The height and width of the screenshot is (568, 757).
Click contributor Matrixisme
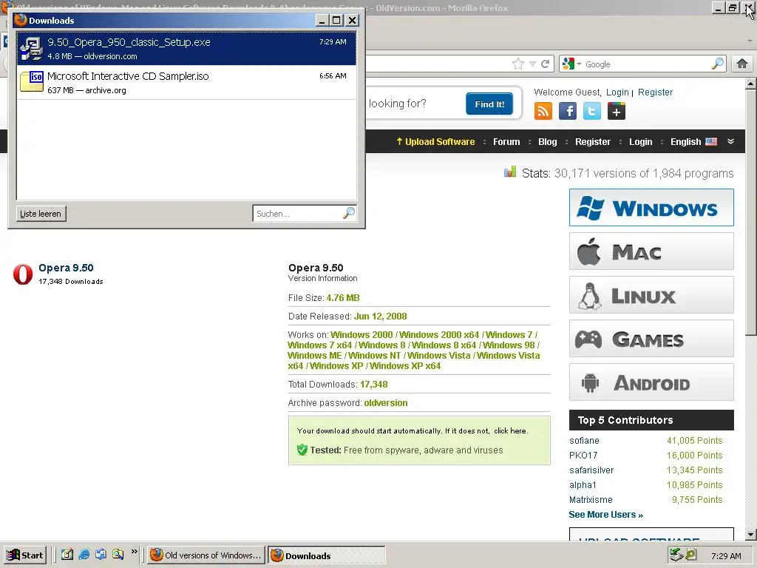[x=591, y=500]
